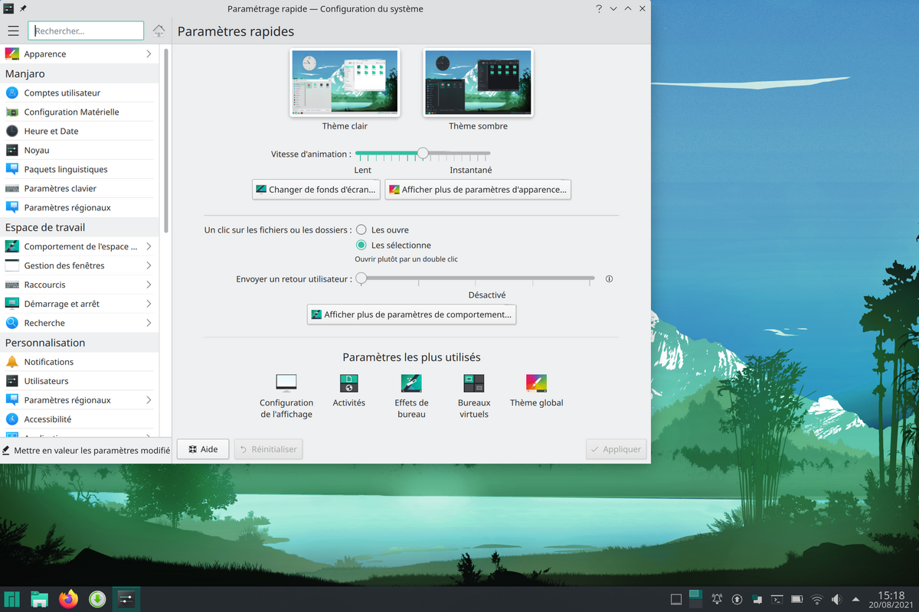This screenshot has width=919, height=612.
Task: Open Heure et Date settings
Action: tap(79, 131)
